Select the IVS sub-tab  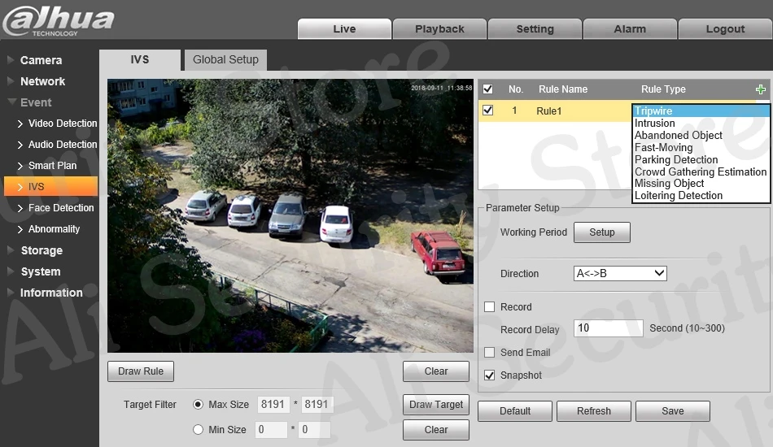tap(140, 59)
